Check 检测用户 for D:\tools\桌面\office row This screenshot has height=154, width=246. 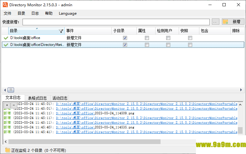168,38
